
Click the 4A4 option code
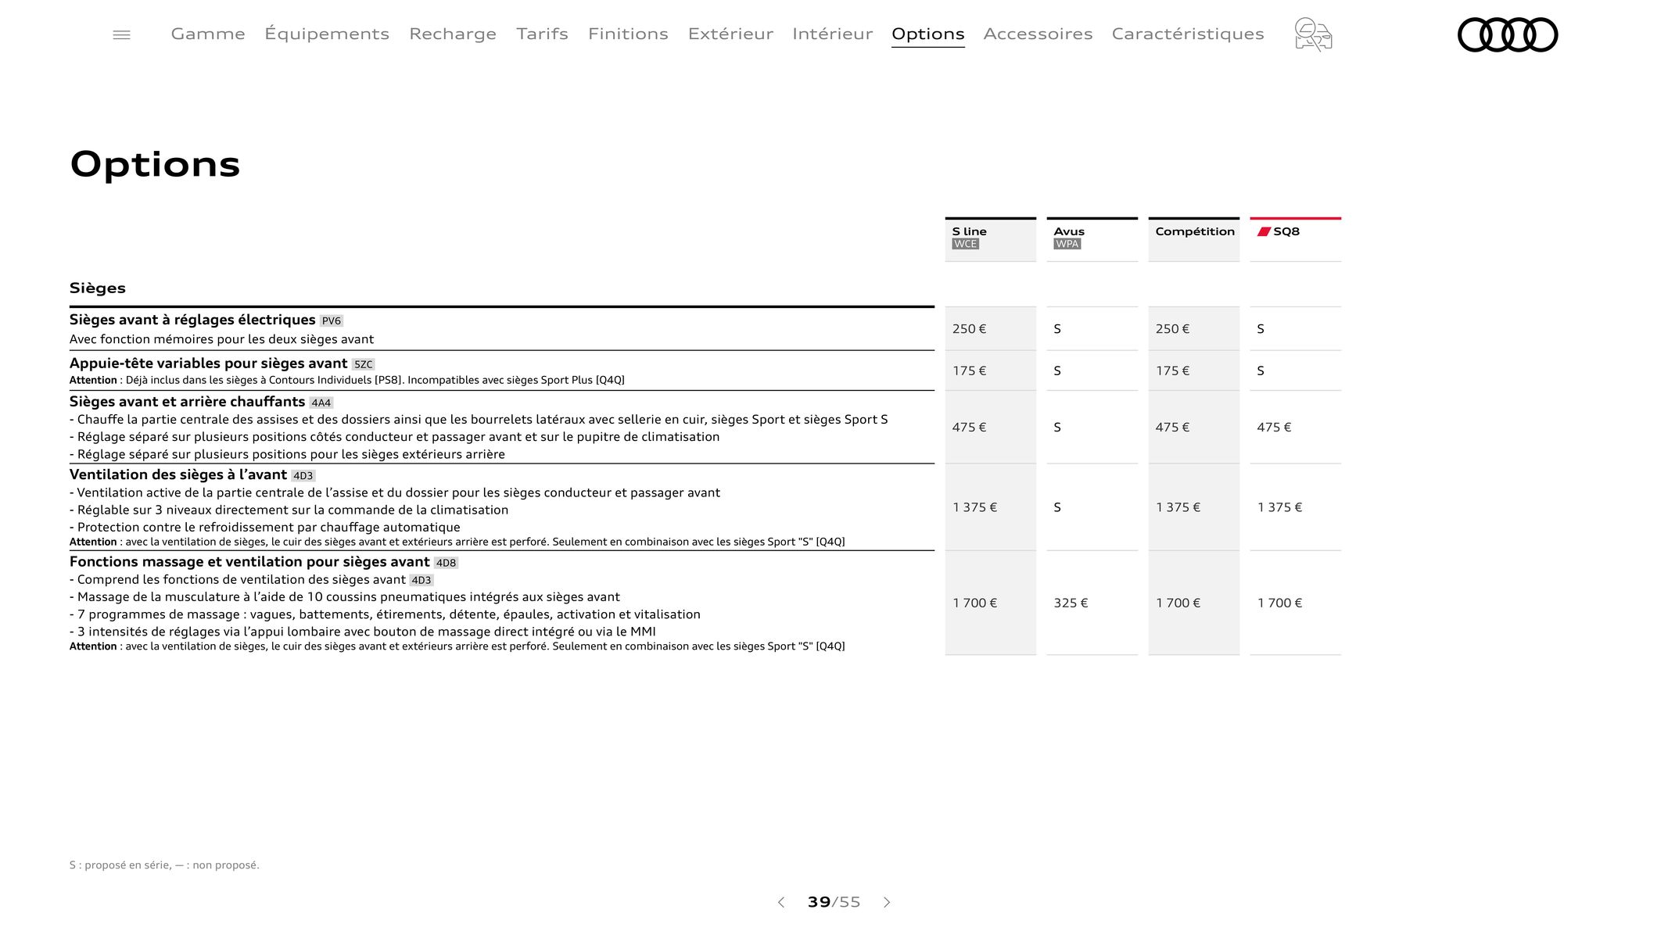pos(321,403)
